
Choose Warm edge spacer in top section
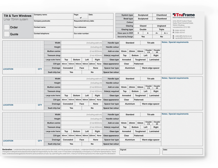[x=151, y=68]
